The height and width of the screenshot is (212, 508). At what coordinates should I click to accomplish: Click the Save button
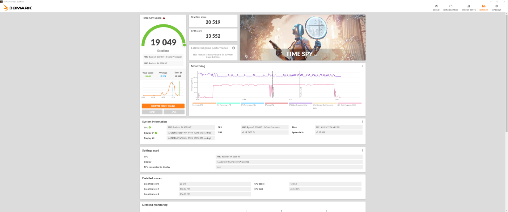click(x=174, y=112)
